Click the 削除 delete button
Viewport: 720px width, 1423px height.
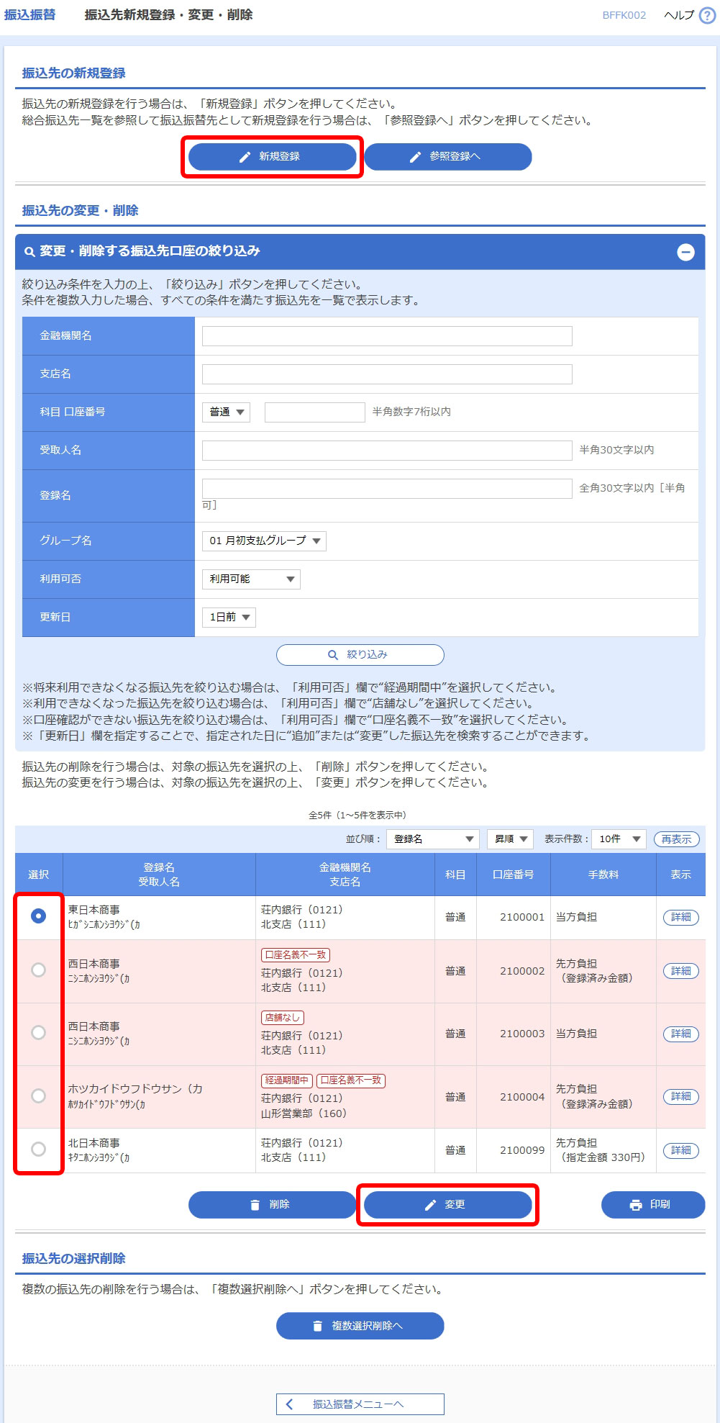tap(273, 1205)
